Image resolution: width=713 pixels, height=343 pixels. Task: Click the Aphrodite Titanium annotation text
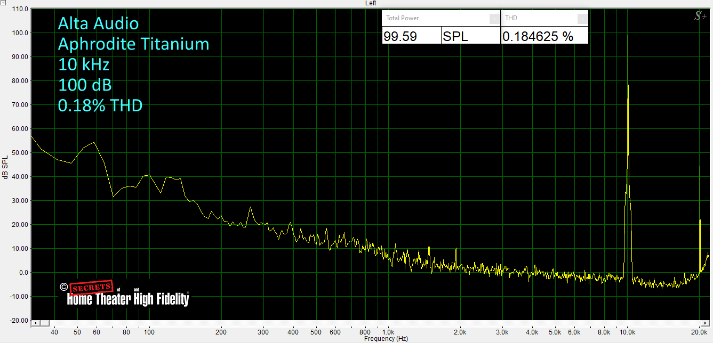click(133, 44)
